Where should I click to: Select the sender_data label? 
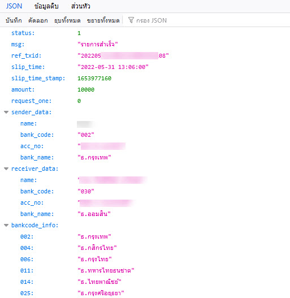coord(32,112)
